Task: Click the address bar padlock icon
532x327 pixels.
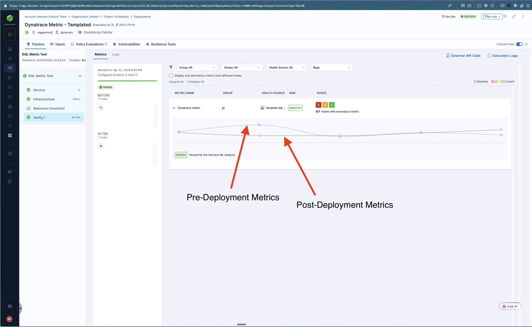Action: pos(5,6)
